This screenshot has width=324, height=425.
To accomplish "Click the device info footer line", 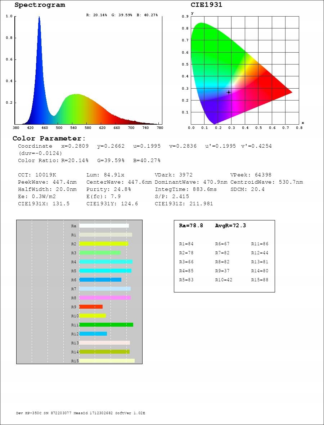I will click(81, 413).
